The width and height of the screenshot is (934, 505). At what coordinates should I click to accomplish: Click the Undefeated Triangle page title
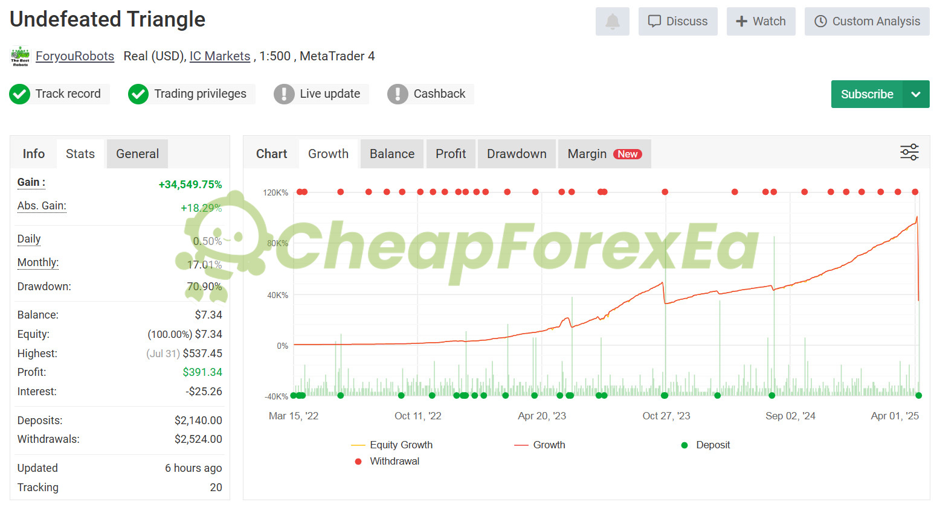tap(108, 19)
